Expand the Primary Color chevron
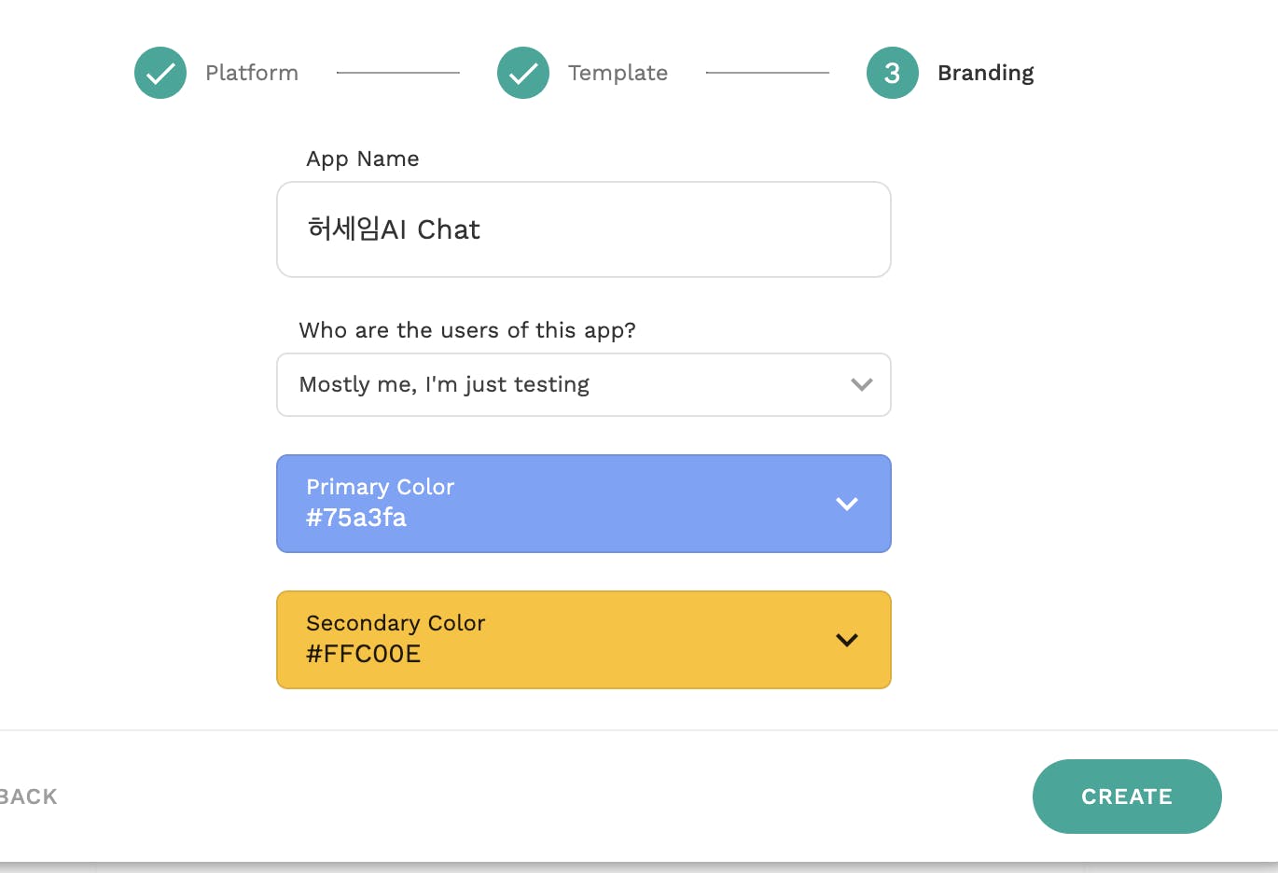 pyautogui.click(x=847, y=504)
